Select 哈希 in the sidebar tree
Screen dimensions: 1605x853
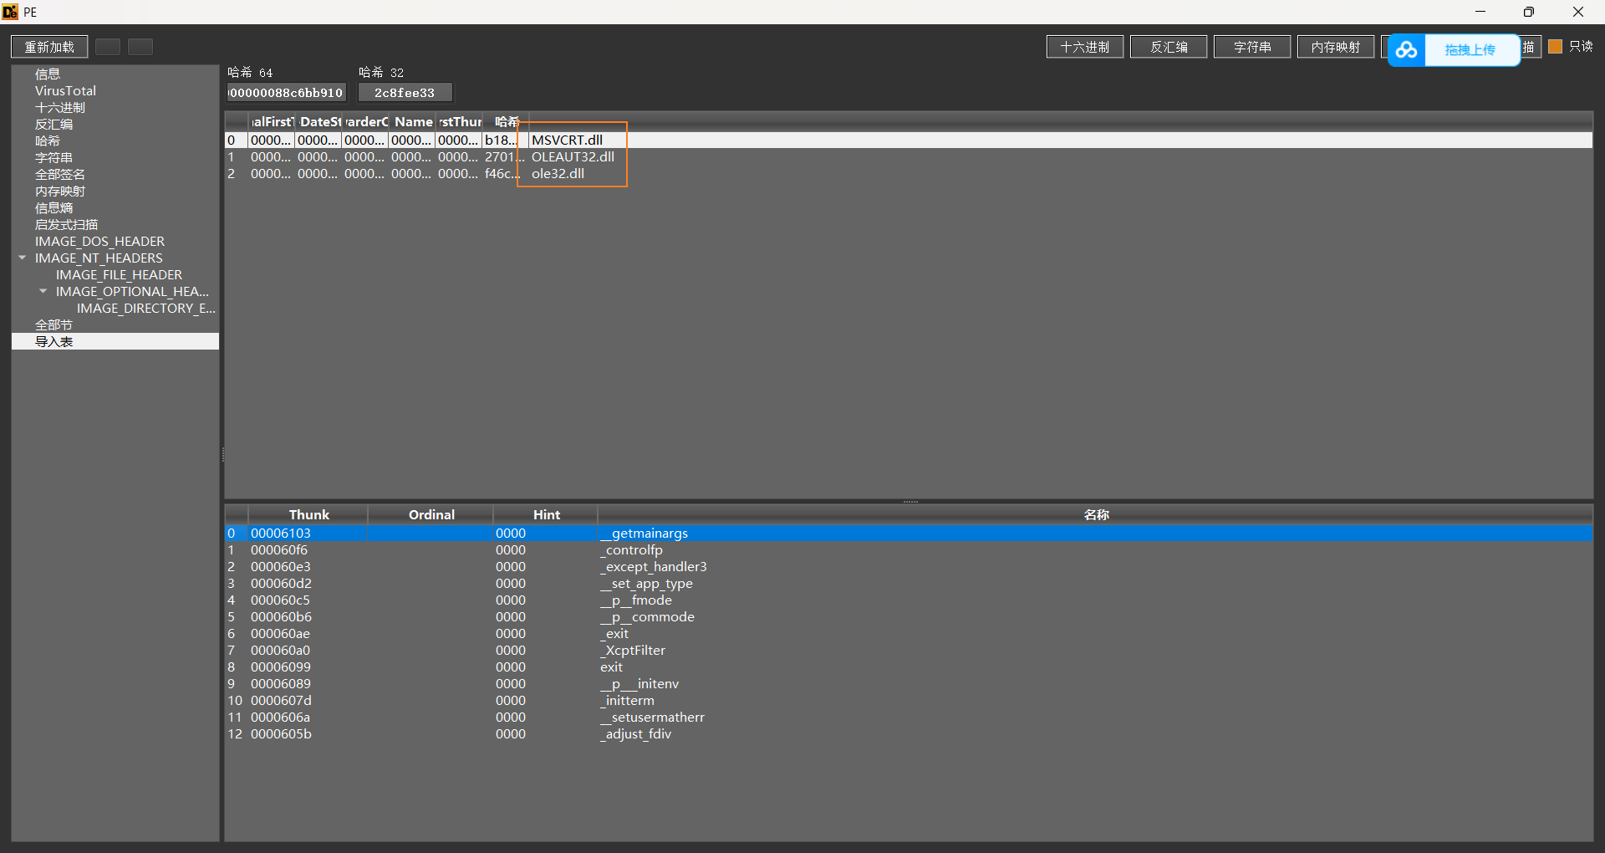[48, 140]
